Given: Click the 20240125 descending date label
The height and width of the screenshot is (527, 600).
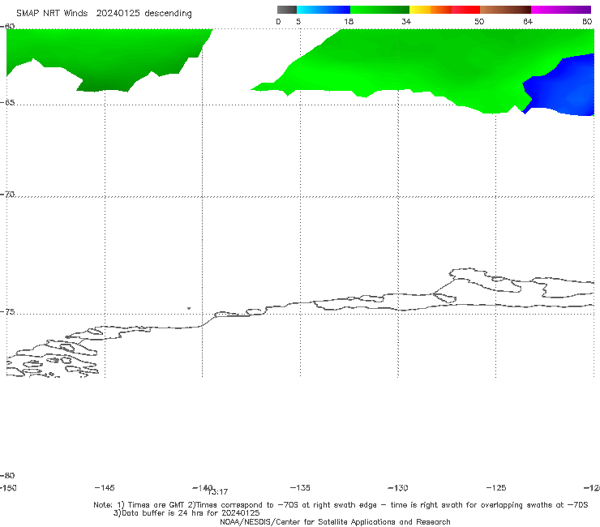Looking at the screenshot, I should tap(144, 14).
